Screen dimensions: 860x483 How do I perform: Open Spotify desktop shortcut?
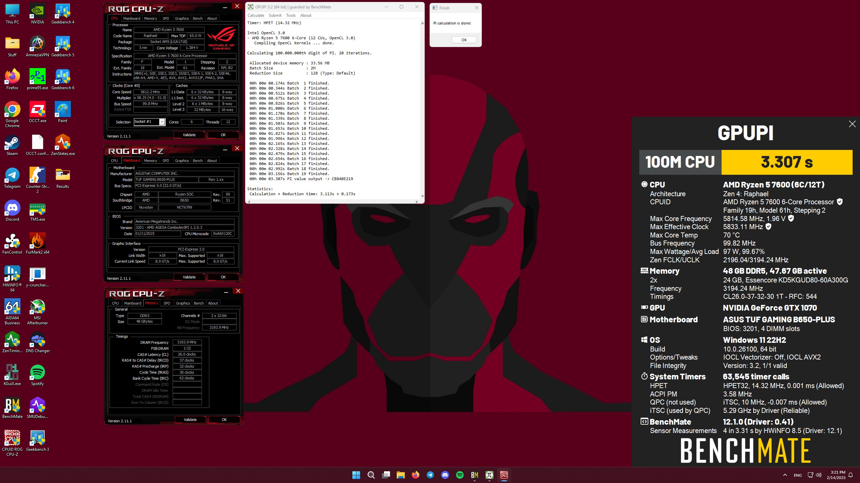tap(38, 375)
